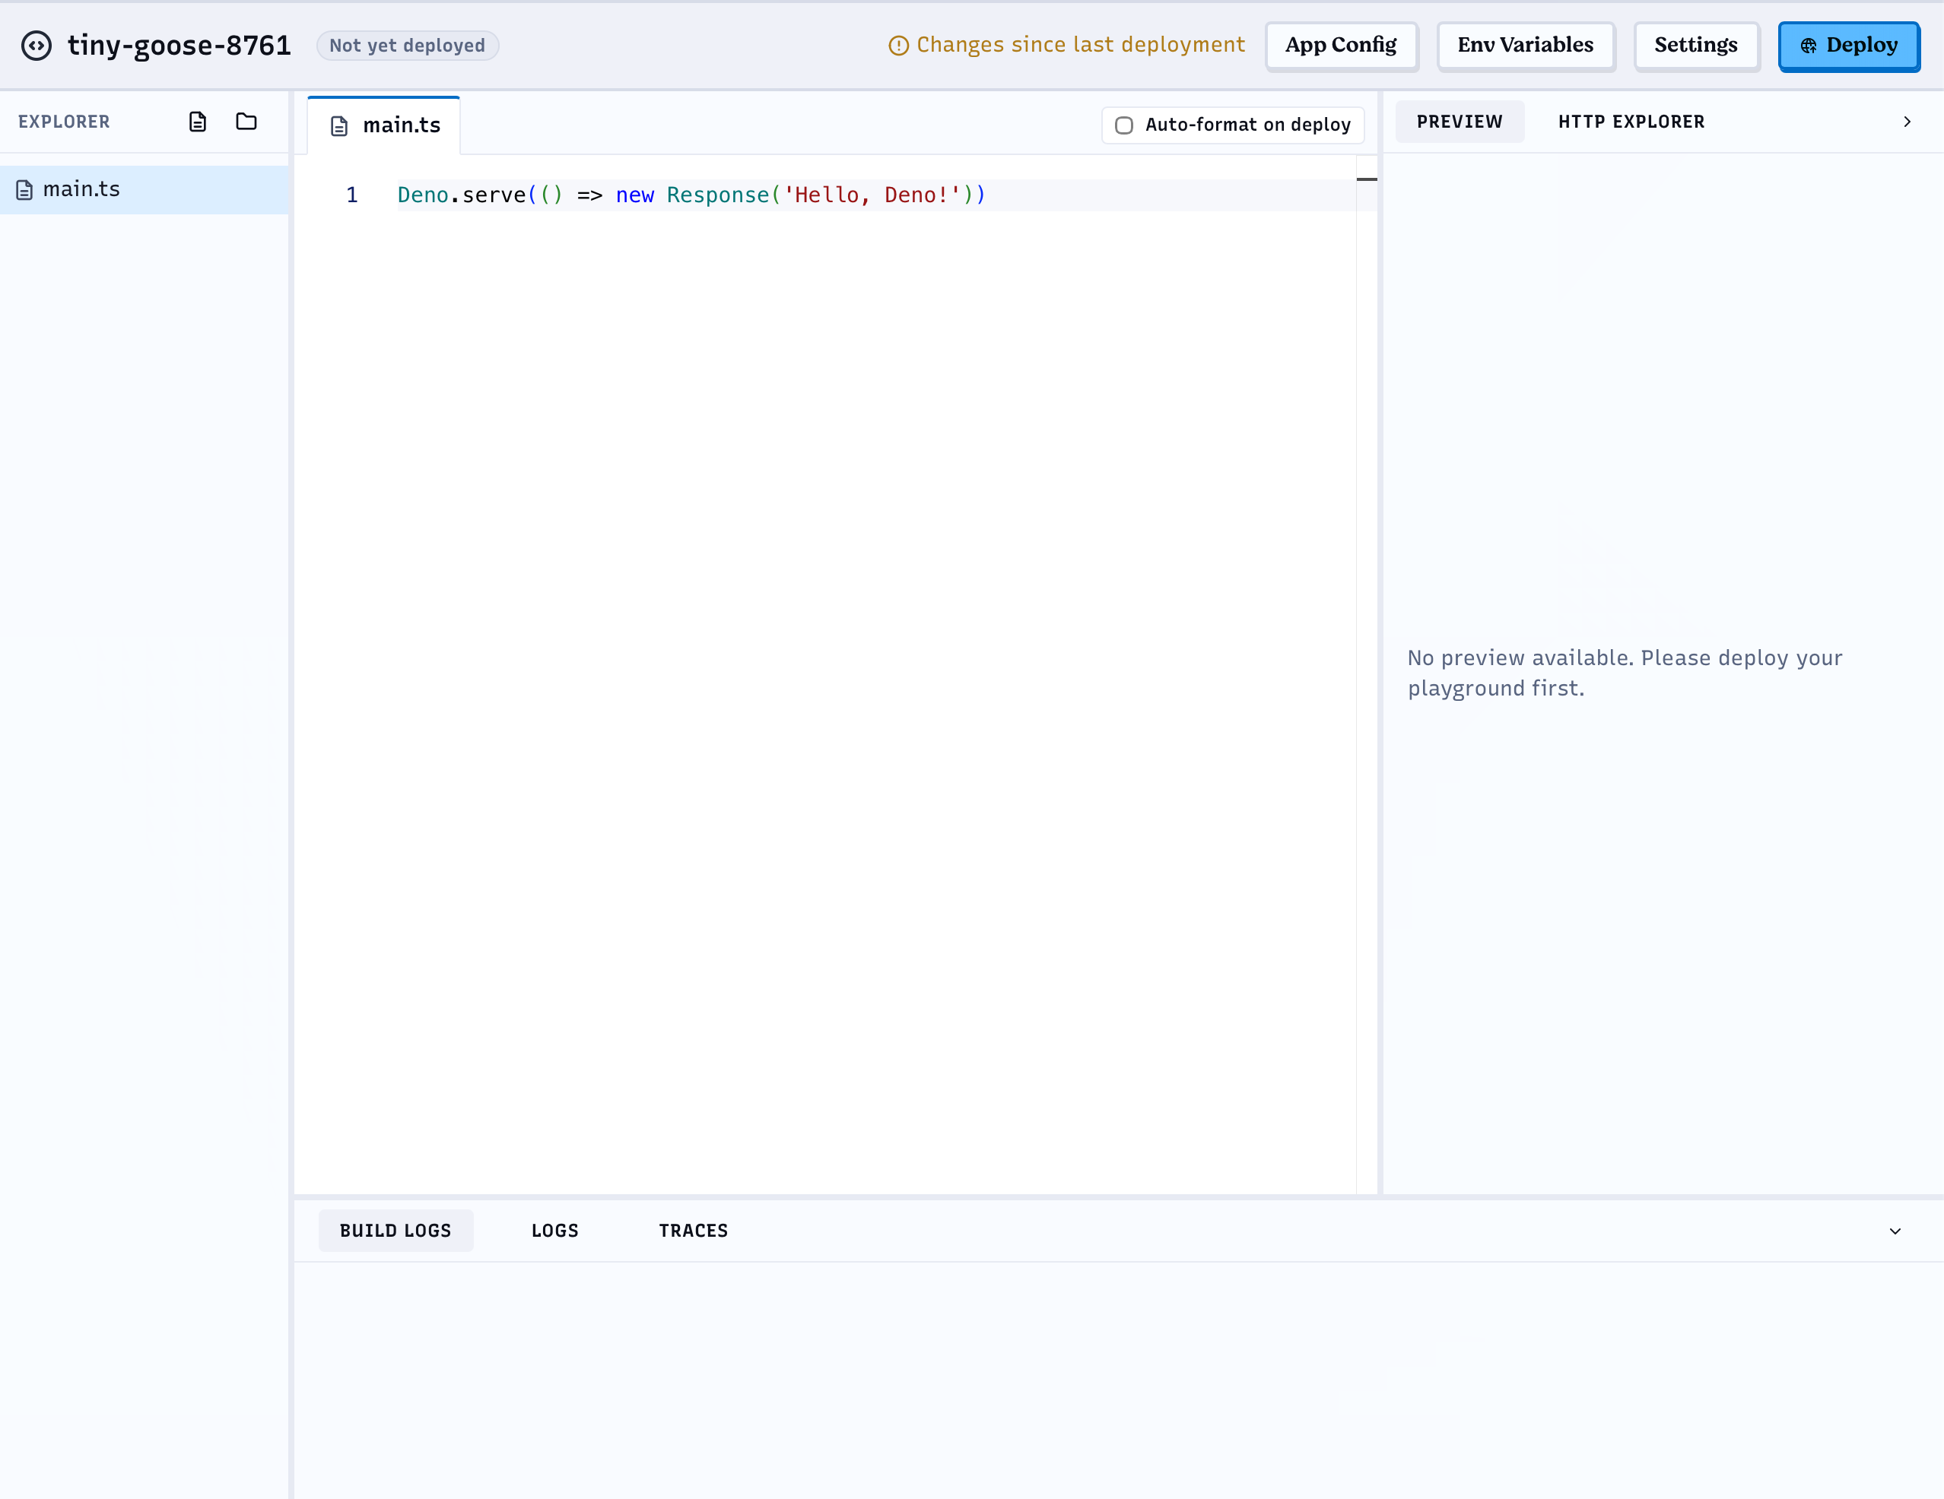Click line number 1 in the gutter
This screenshot has height=1499, width=1944.
point(352,195)
